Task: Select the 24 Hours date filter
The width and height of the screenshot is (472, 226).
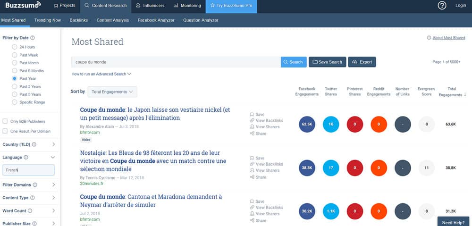Action: coord(15,47)
